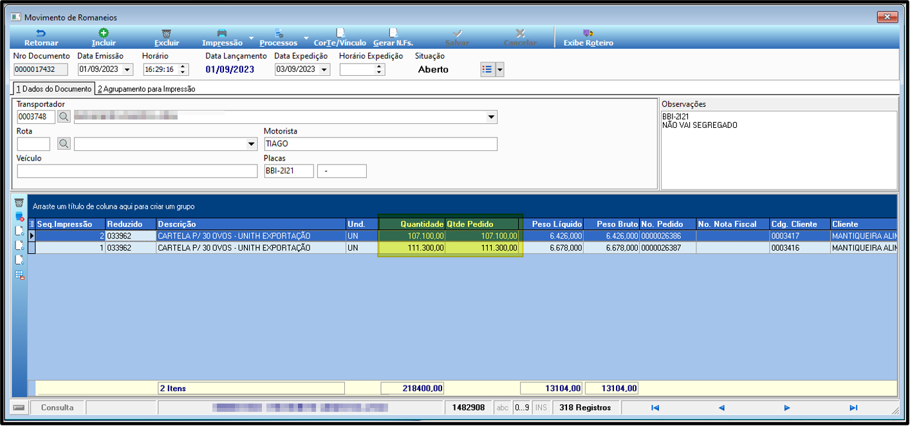The height and width of the screenshot is (426, 910).
Task: Open the Impressão printer icon
Action: 222,33
